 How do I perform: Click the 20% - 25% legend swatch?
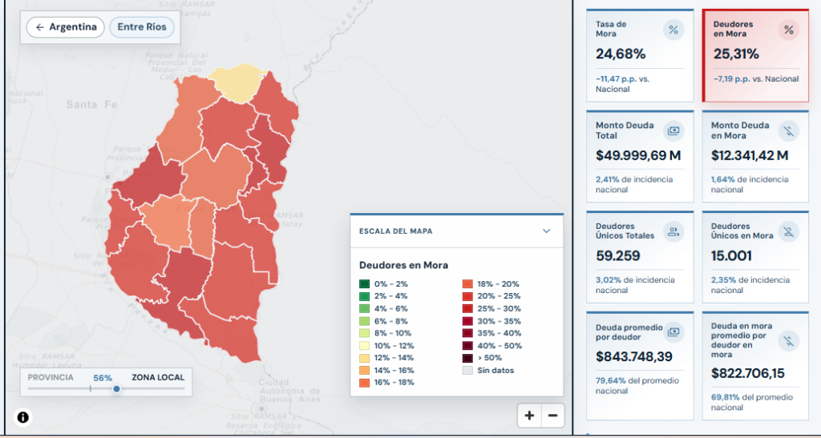coord(467,296)
